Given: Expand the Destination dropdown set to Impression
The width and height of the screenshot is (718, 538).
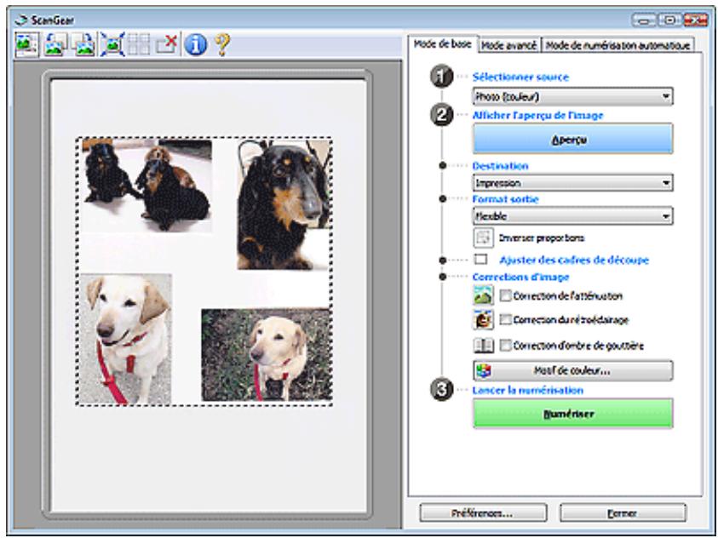Looking at the screenshot, I should (573, 183).
